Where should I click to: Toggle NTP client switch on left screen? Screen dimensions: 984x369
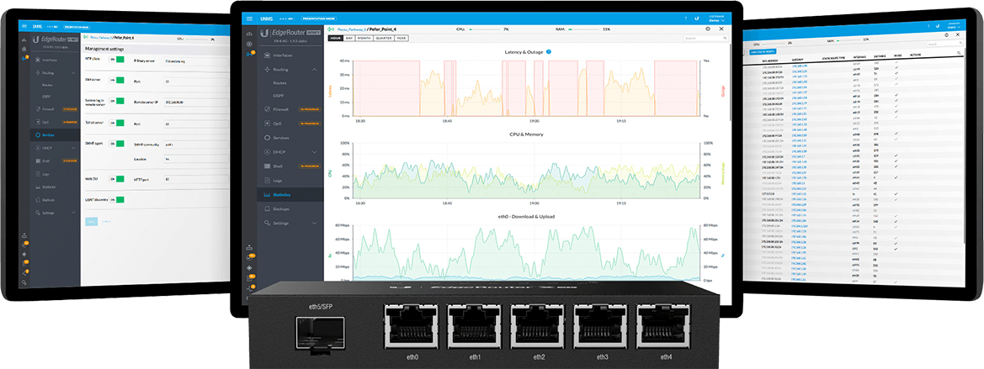point(117,59)
